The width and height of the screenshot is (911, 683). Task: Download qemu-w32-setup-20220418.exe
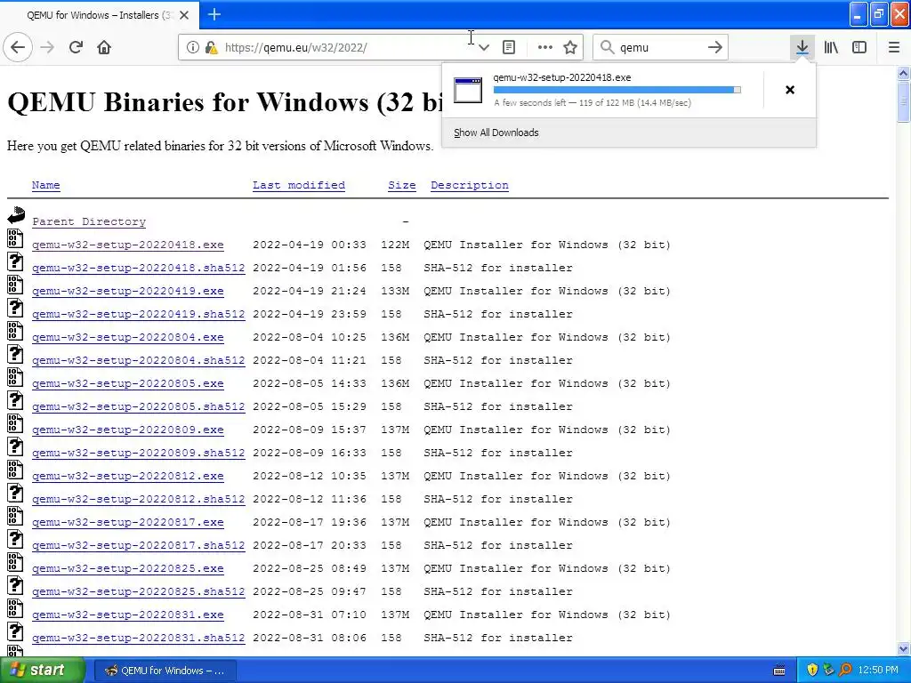pyautogui.click(x=128, y=245)
